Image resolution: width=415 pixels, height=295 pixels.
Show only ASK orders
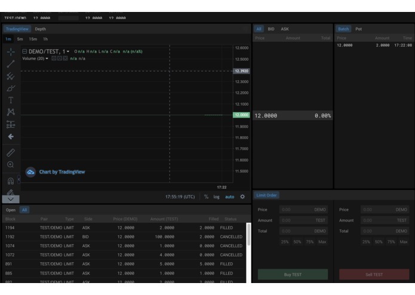click(285, 29)
